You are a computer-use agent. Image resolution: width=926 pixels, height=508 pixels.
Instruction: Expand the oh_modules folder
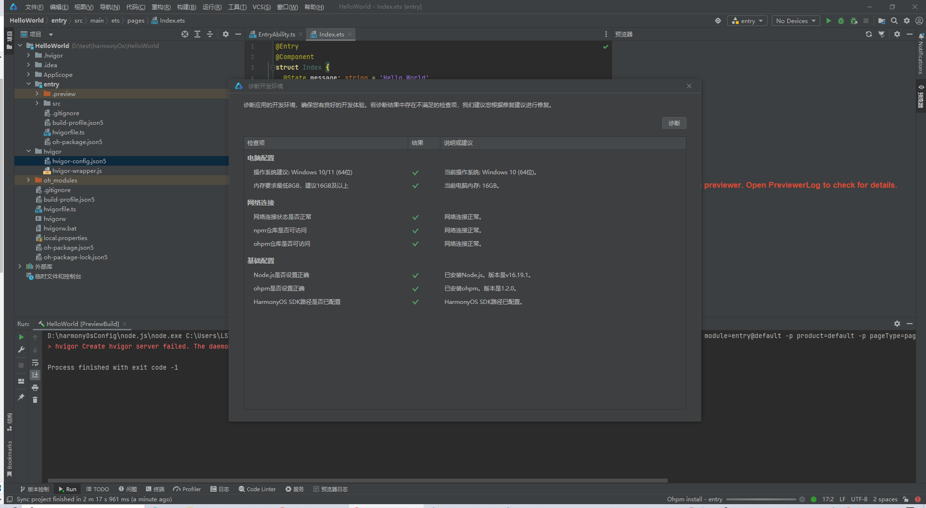tap(29, 180)
